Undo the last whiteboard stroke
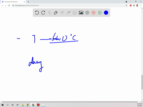Image resolution: width=143 pixels, height=107 pixels. 37,13
